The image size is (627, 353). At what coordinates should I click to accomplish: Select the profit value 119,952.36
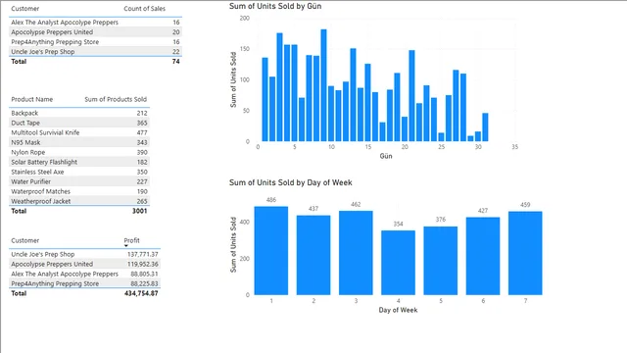pos(143,264)
